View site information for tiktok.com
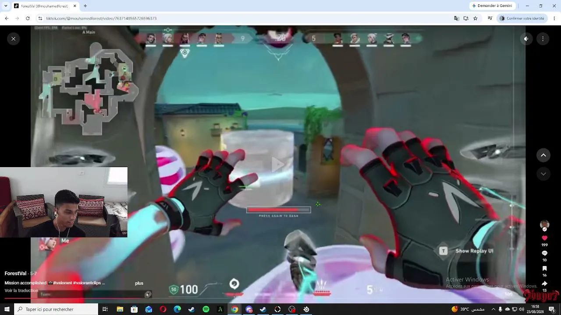This screenshot has width=561, height=315. tap(40, 18)
